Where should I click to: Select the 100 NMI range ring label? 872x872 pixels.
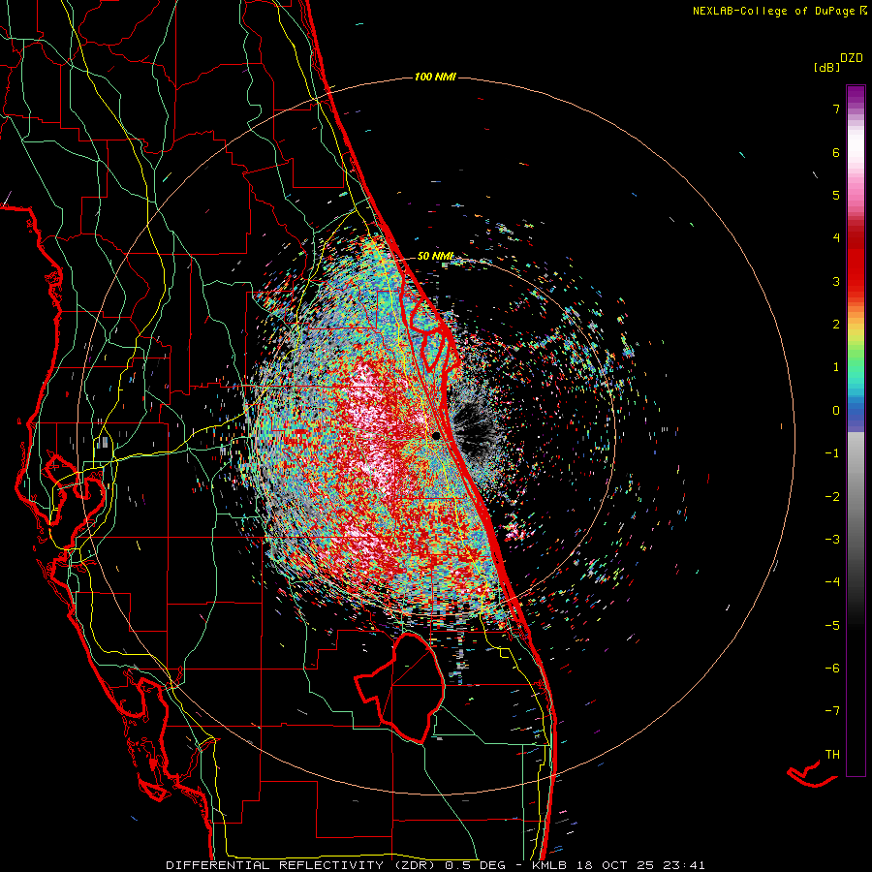point(435,77)
